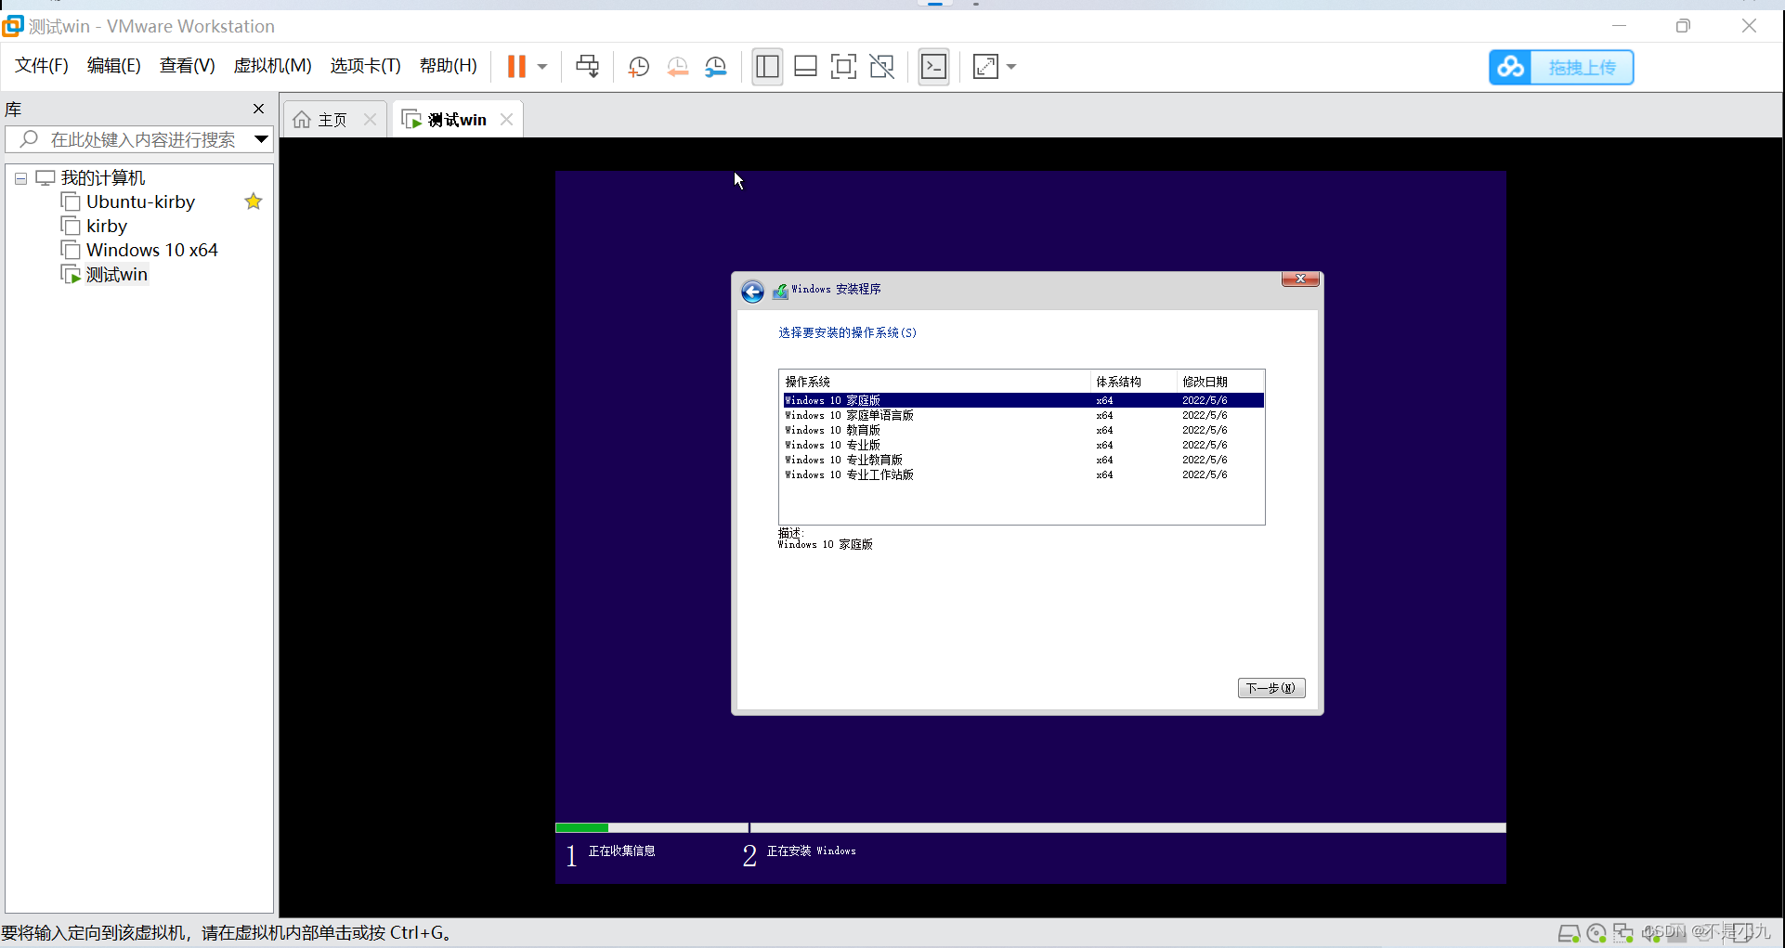Open the stretch options dropdown arrow

1011,67
